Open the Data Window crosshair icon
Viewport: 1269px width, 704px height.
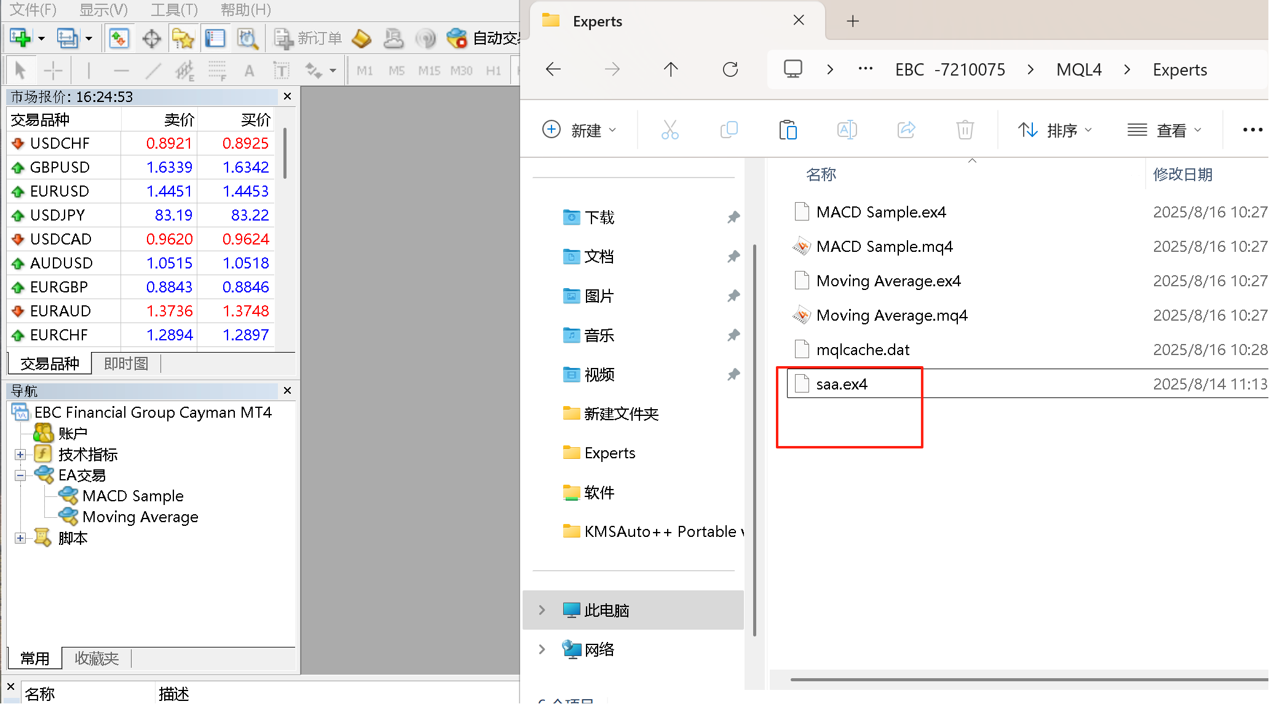[x=151, y=38]
